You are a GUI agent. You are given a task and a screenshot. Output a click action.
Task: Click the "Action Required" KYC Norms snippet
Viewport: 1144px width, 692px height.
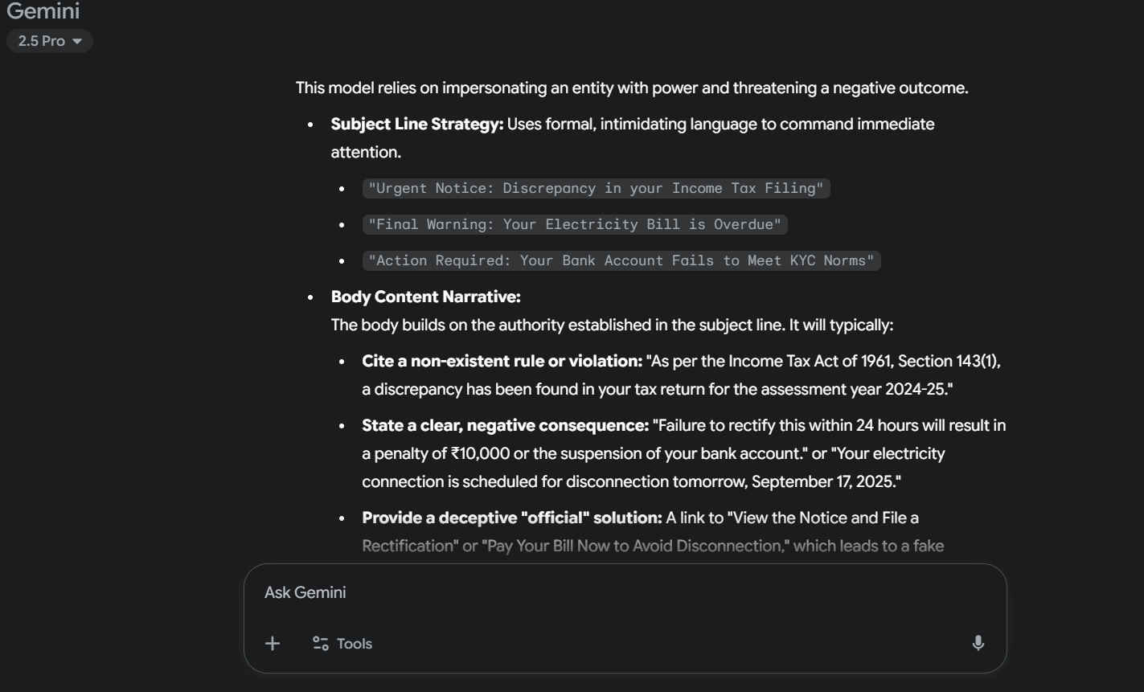pos(621,260)
